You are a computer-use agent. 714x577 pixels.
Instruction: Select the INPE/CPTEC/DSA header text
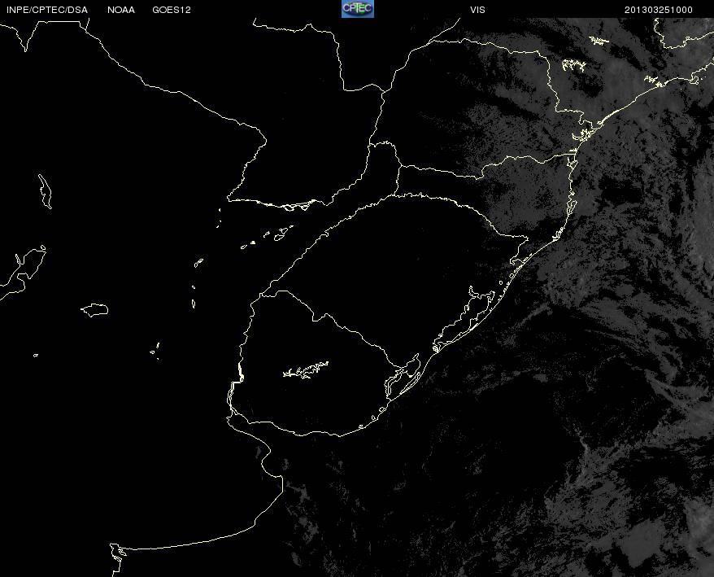[x=47, y=10]
